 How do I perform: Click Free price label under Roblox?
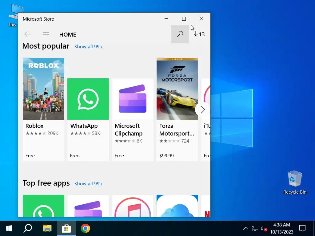(30, 156)
